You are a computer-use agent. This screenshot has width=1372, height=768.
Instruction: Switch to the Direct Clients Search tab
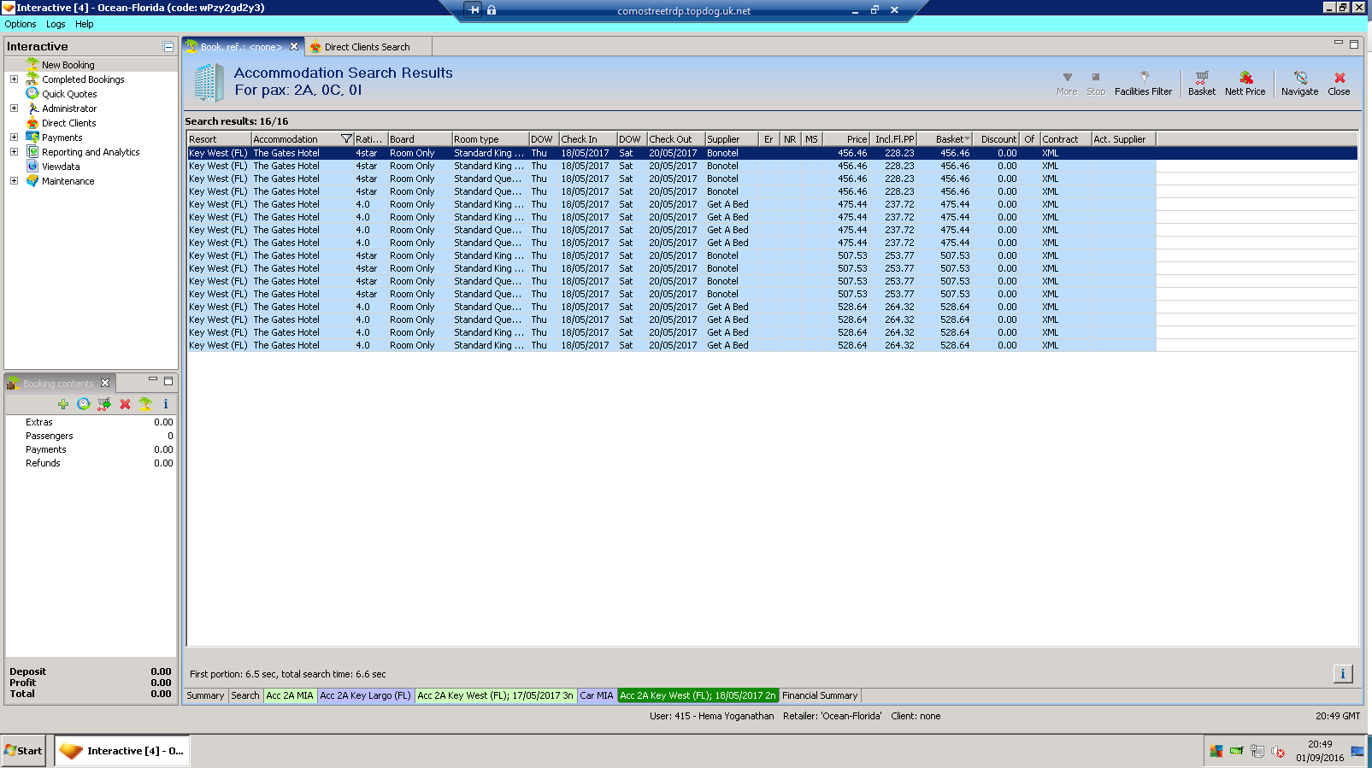pyautogui.click(x=367, y=47)
